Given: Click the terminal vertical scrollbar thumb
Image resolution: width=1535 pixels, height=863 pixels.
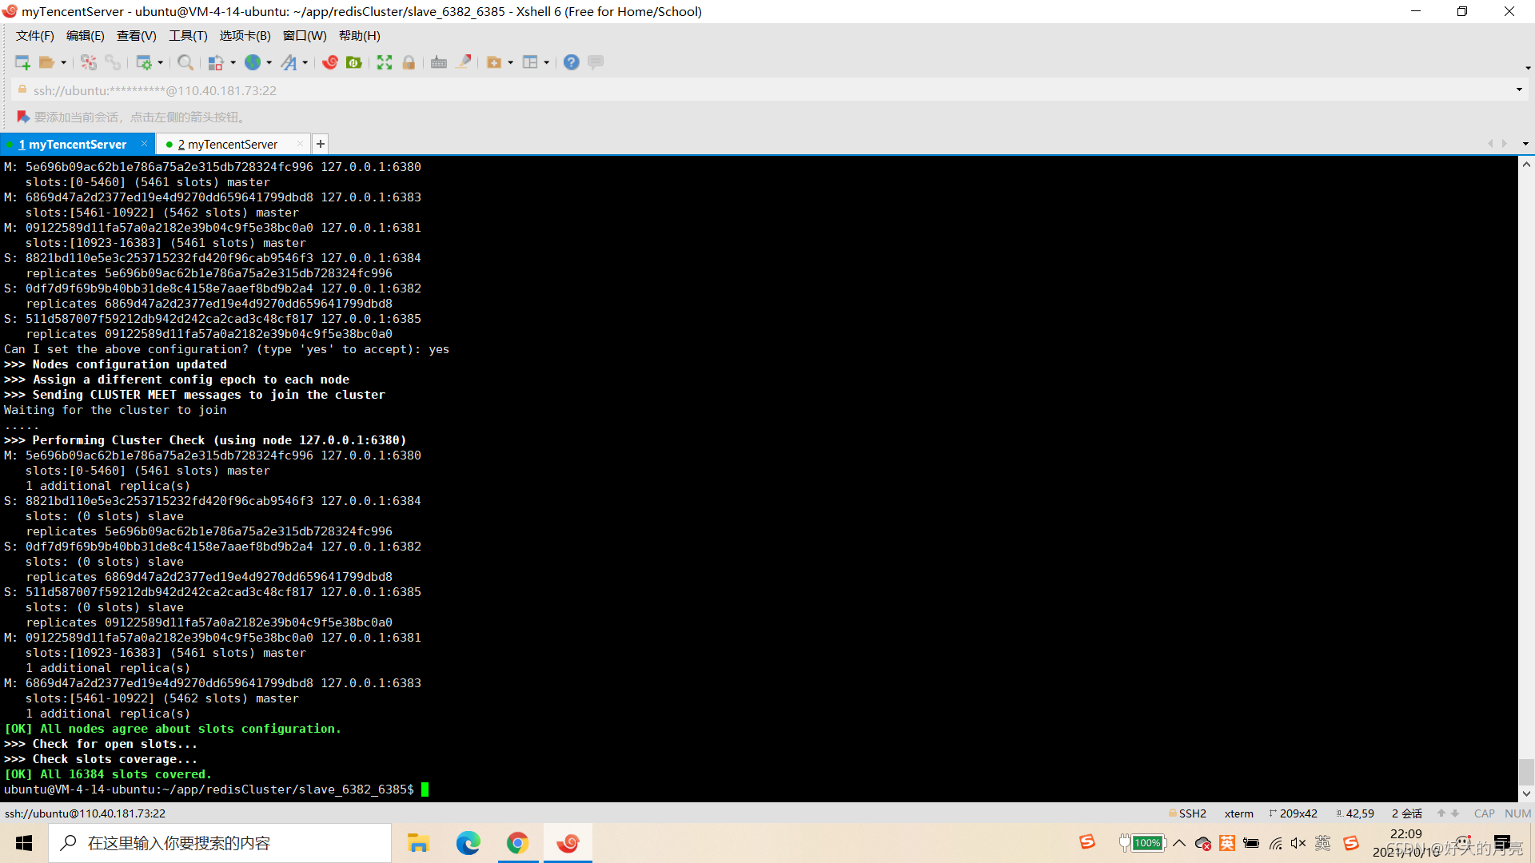Looking at the screenshot, I should click(x=1526, y=772).
